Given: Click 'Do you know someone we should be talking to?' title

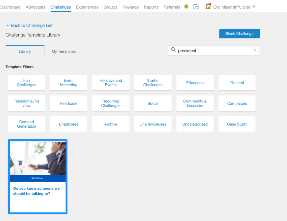Looking at the screenshot, I should (x=36, y=191).
